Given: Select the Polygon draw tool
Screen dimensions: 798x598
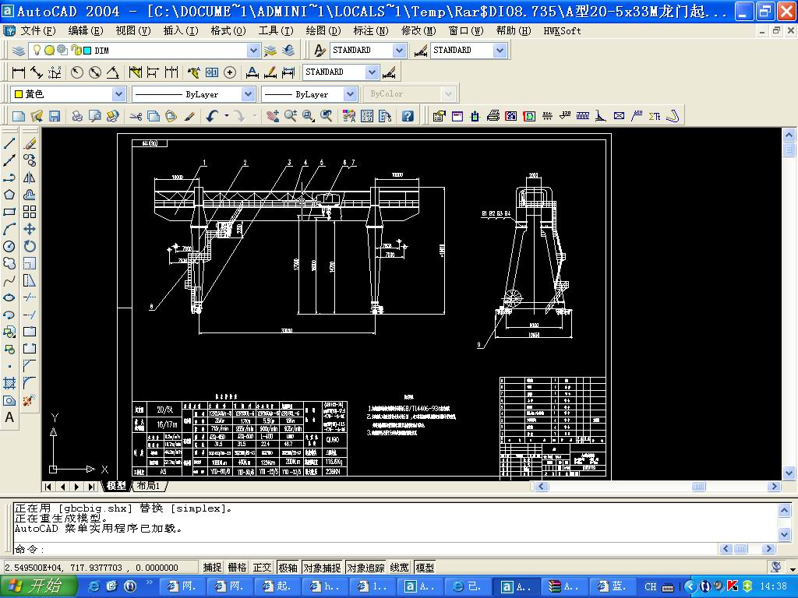Looking at the screenshot, I should point(10,195).
